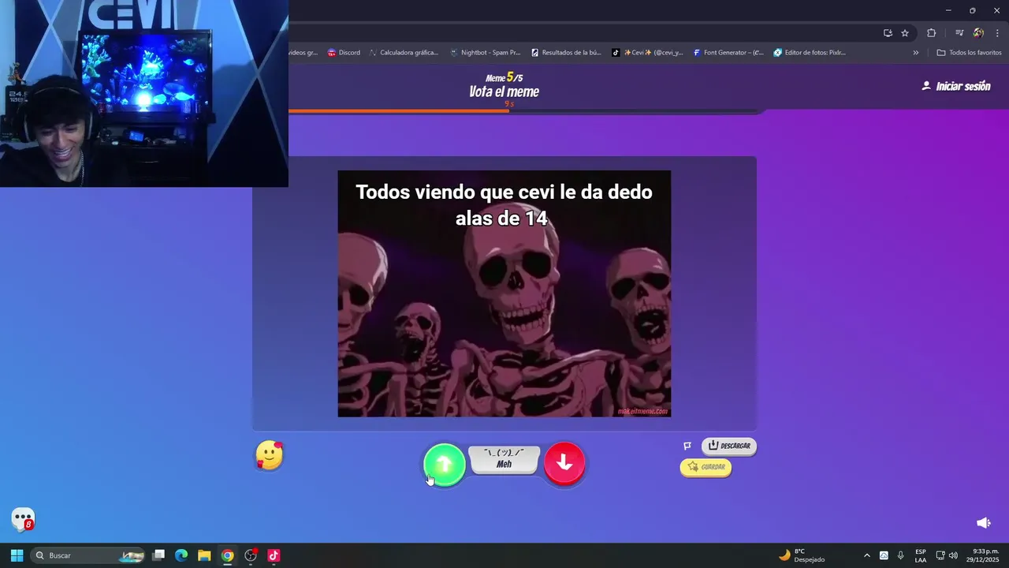Show hidden system tray icons

point(867,555)
